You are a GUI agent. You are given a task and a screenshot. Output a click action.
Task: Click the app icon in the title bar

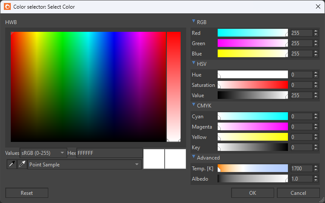7,6
